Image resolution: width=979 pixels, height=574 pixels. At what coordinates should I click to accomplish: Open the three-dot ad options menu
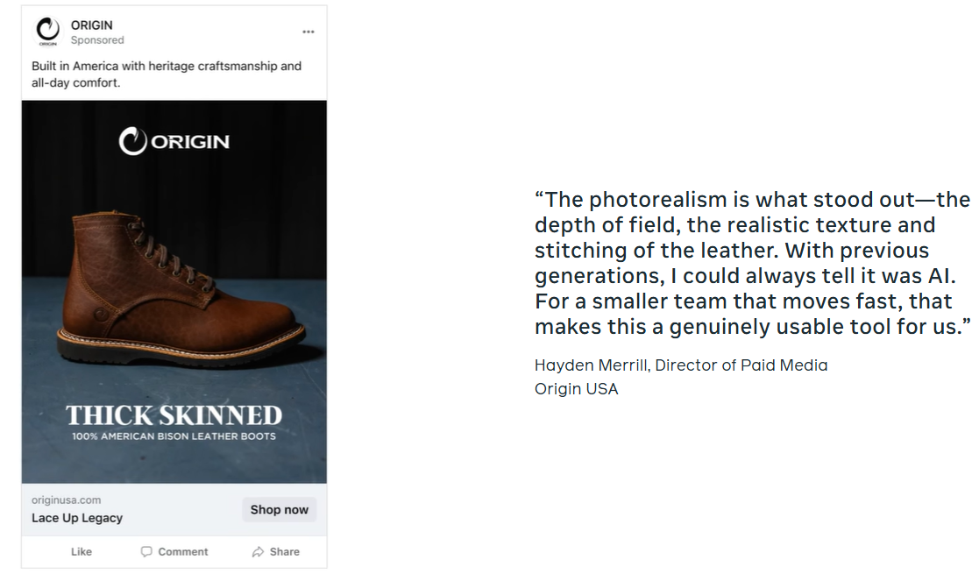pyautogui.click(x=309, y=32)
